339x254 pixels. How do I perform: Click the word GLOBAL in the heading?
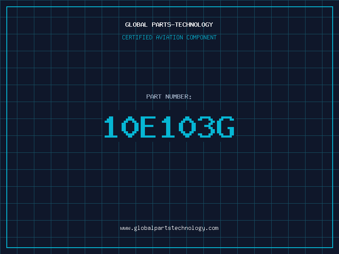coord(136,25)
